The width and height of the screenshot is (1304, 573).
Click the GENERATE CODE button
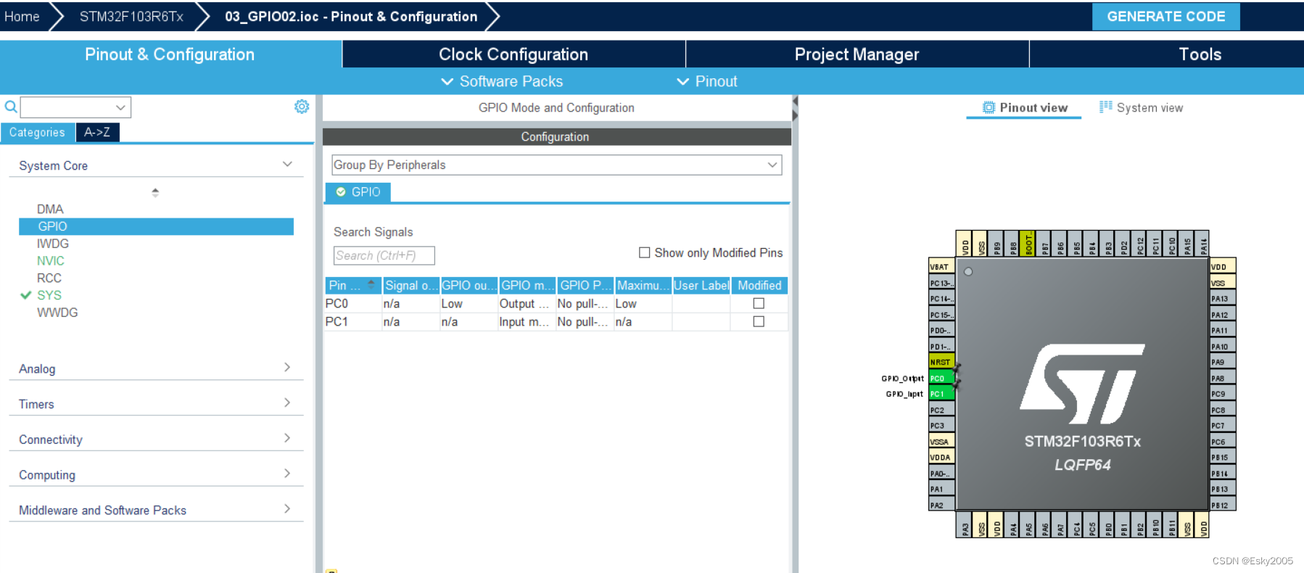(1165, 16)
